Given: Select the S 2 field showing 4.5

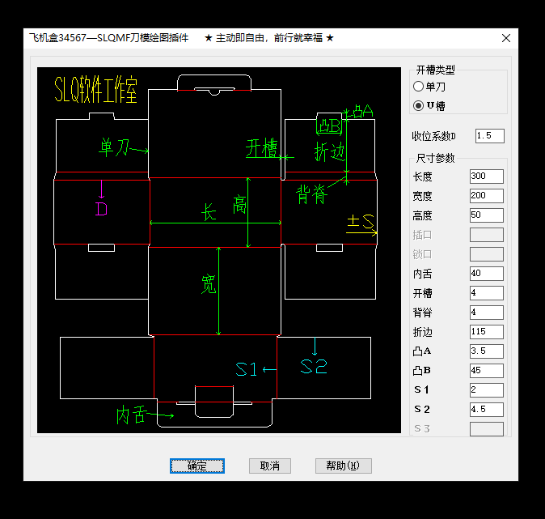Looking at the screenshot, I should (486, 410).
